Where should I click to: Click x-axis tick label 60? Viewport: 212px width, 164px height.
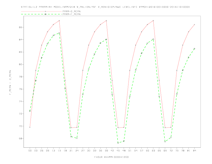(147, 151)
